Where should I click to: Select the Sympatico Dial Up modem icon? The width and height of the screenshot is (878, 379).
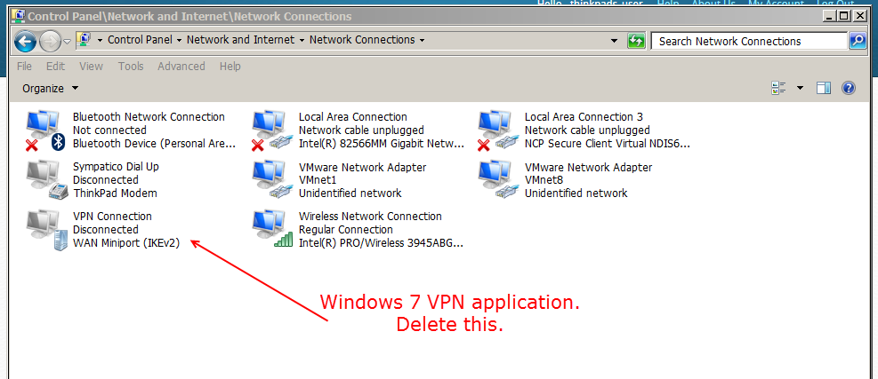[x=46, y=180]
